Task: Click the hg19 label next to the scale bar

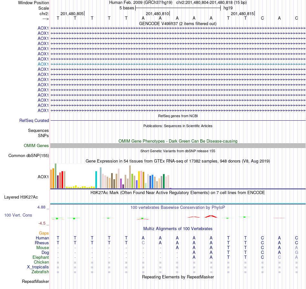Action: click(228, 8)
